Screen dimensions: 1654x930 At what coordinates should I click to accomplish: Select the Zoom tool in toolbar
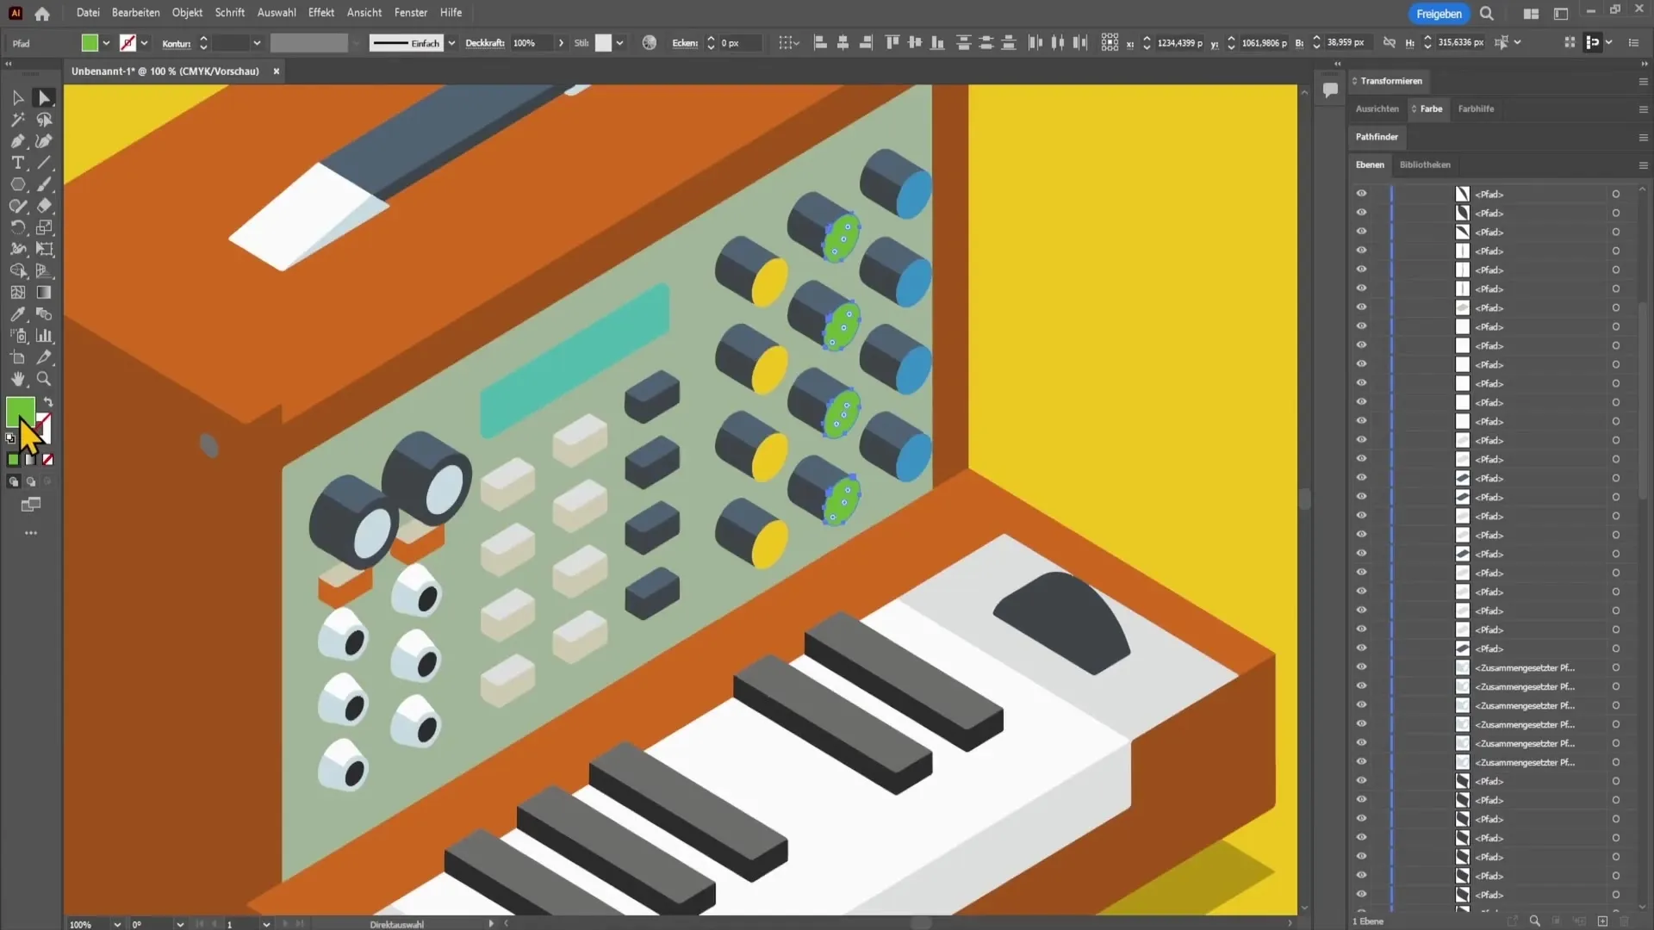[x=44, y=379]
